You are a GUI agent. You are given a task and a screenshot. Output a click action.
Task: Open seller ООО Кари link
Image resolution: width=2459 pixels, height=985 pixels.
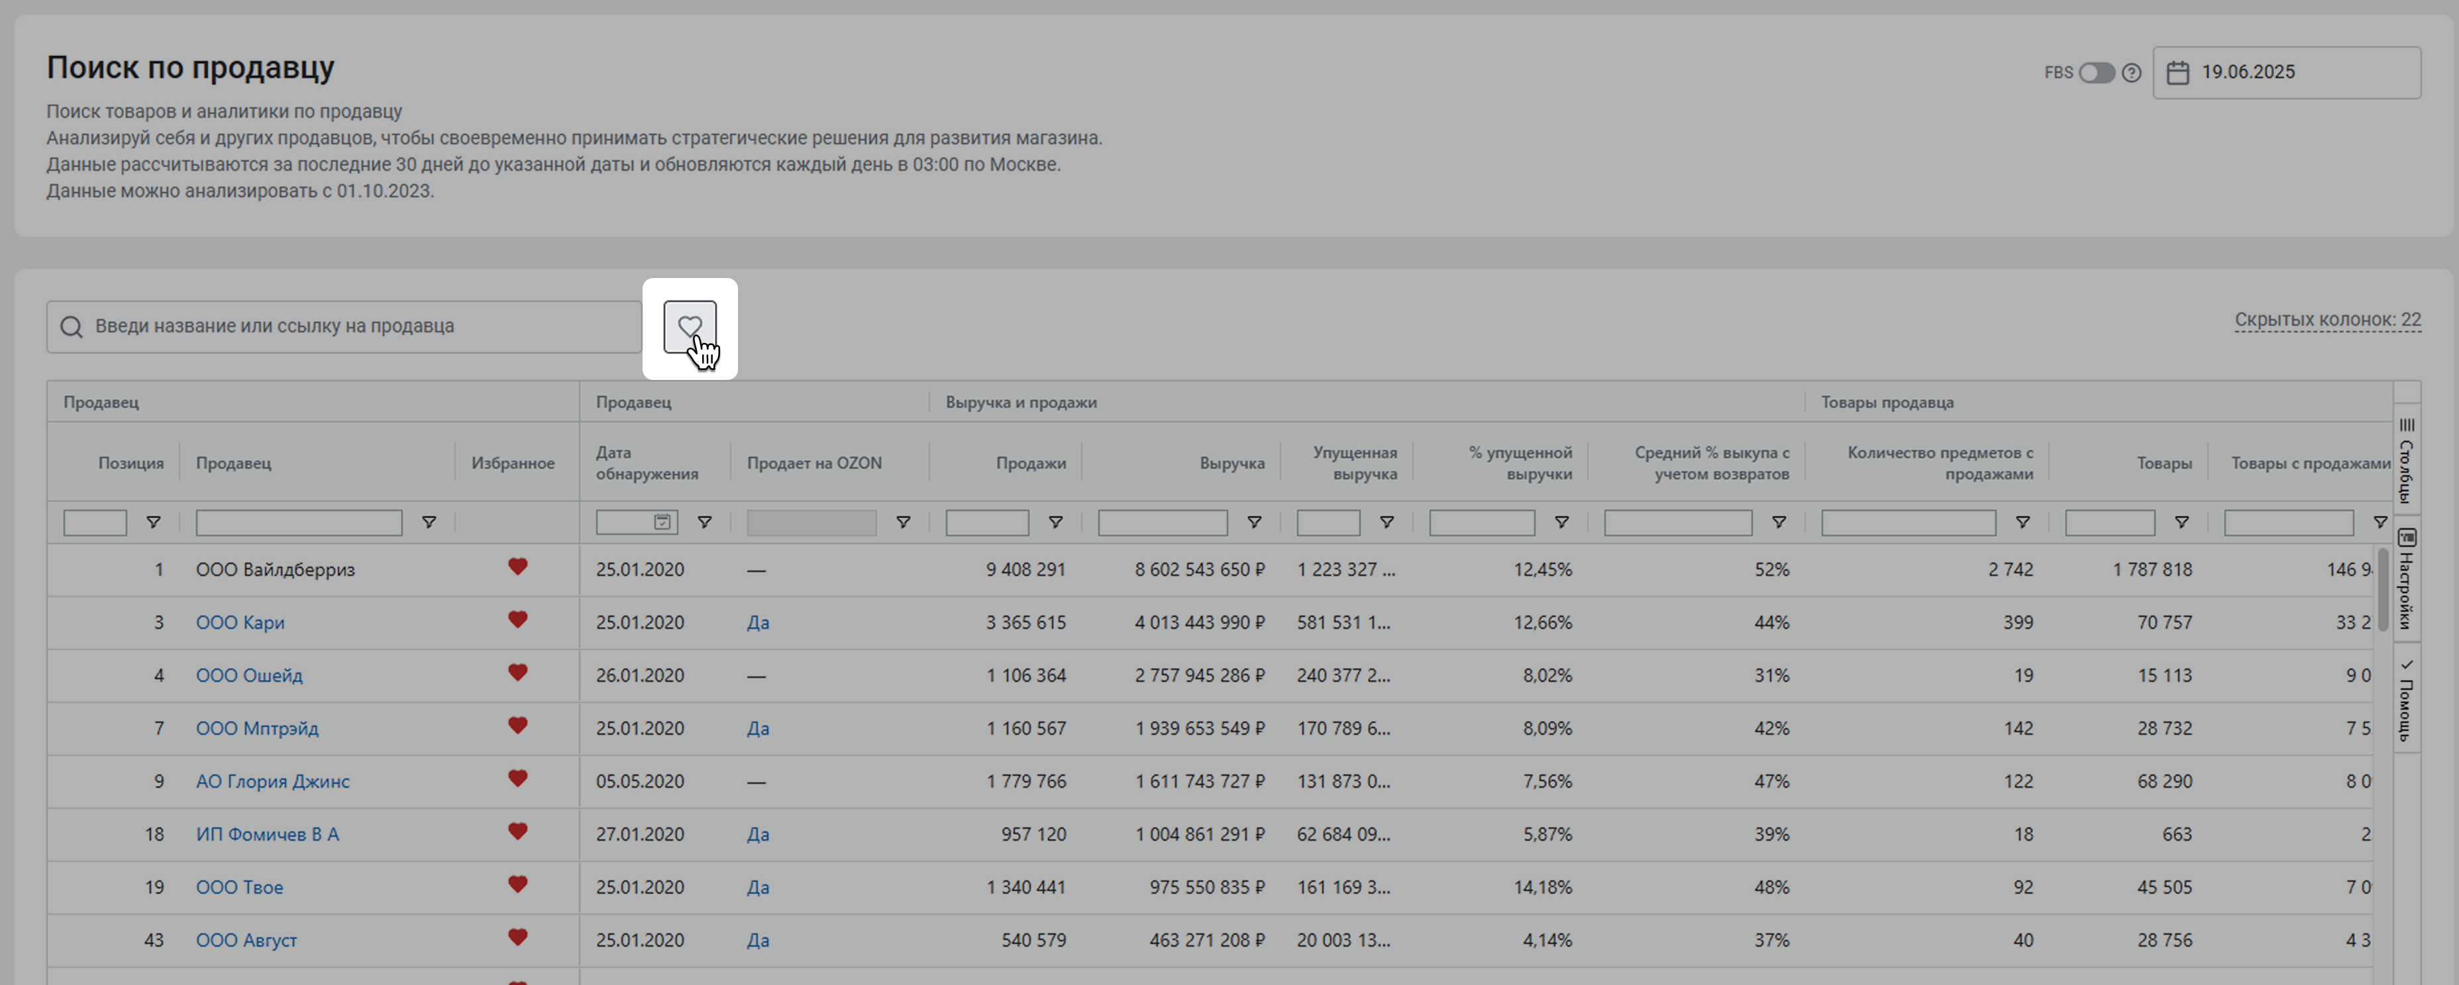pos(240,623)
